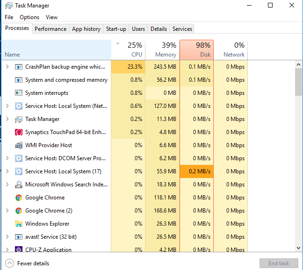The height and width of the screenshot is (270, 303).
Task: Expand the avast! Service (32 bit) group
Action: click(x=7, y=237)
